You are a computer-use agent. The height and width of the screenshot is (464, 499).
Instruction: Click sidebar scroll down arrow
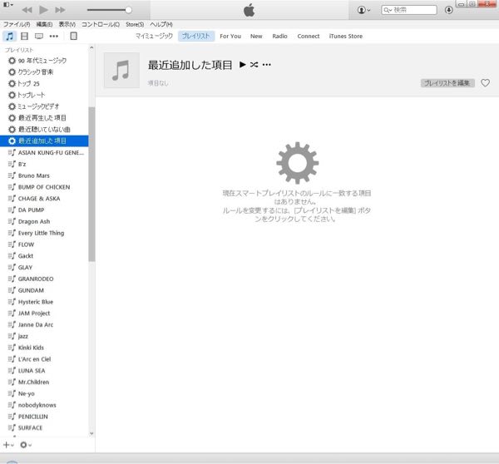(x=91, y=433)
